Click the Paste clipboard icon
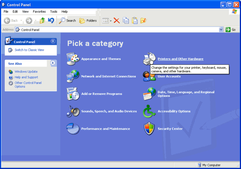The width and height of the screenshot is (241, 169). (135, 20)
